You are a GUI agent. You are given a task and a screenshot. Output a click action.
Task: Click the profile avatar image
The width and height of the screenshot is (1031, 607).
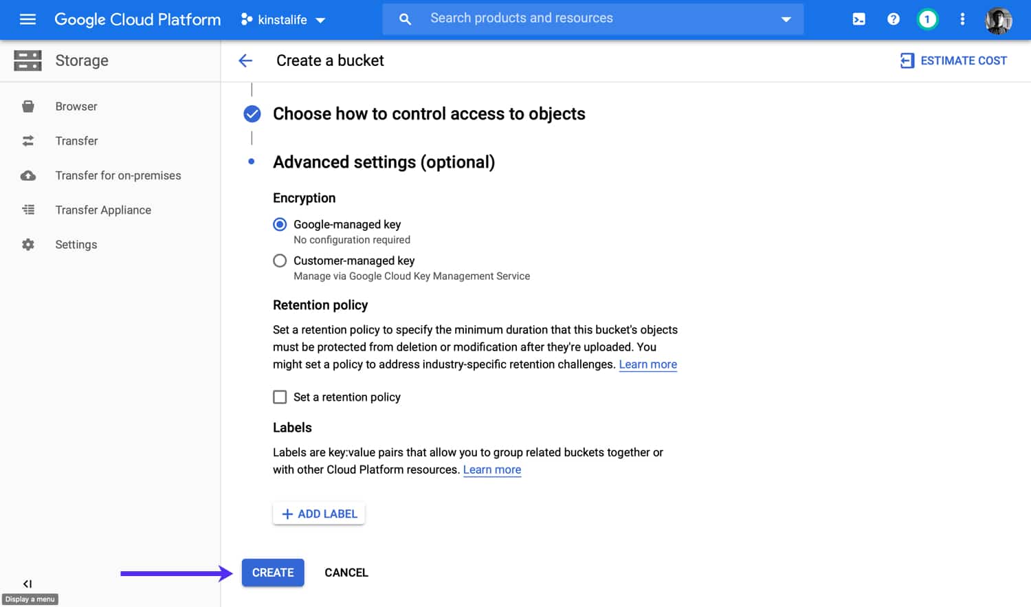pyautogui.click(x=998, y=20)
